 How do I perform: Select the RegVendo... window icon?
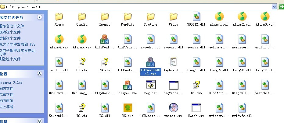point(174,85)
